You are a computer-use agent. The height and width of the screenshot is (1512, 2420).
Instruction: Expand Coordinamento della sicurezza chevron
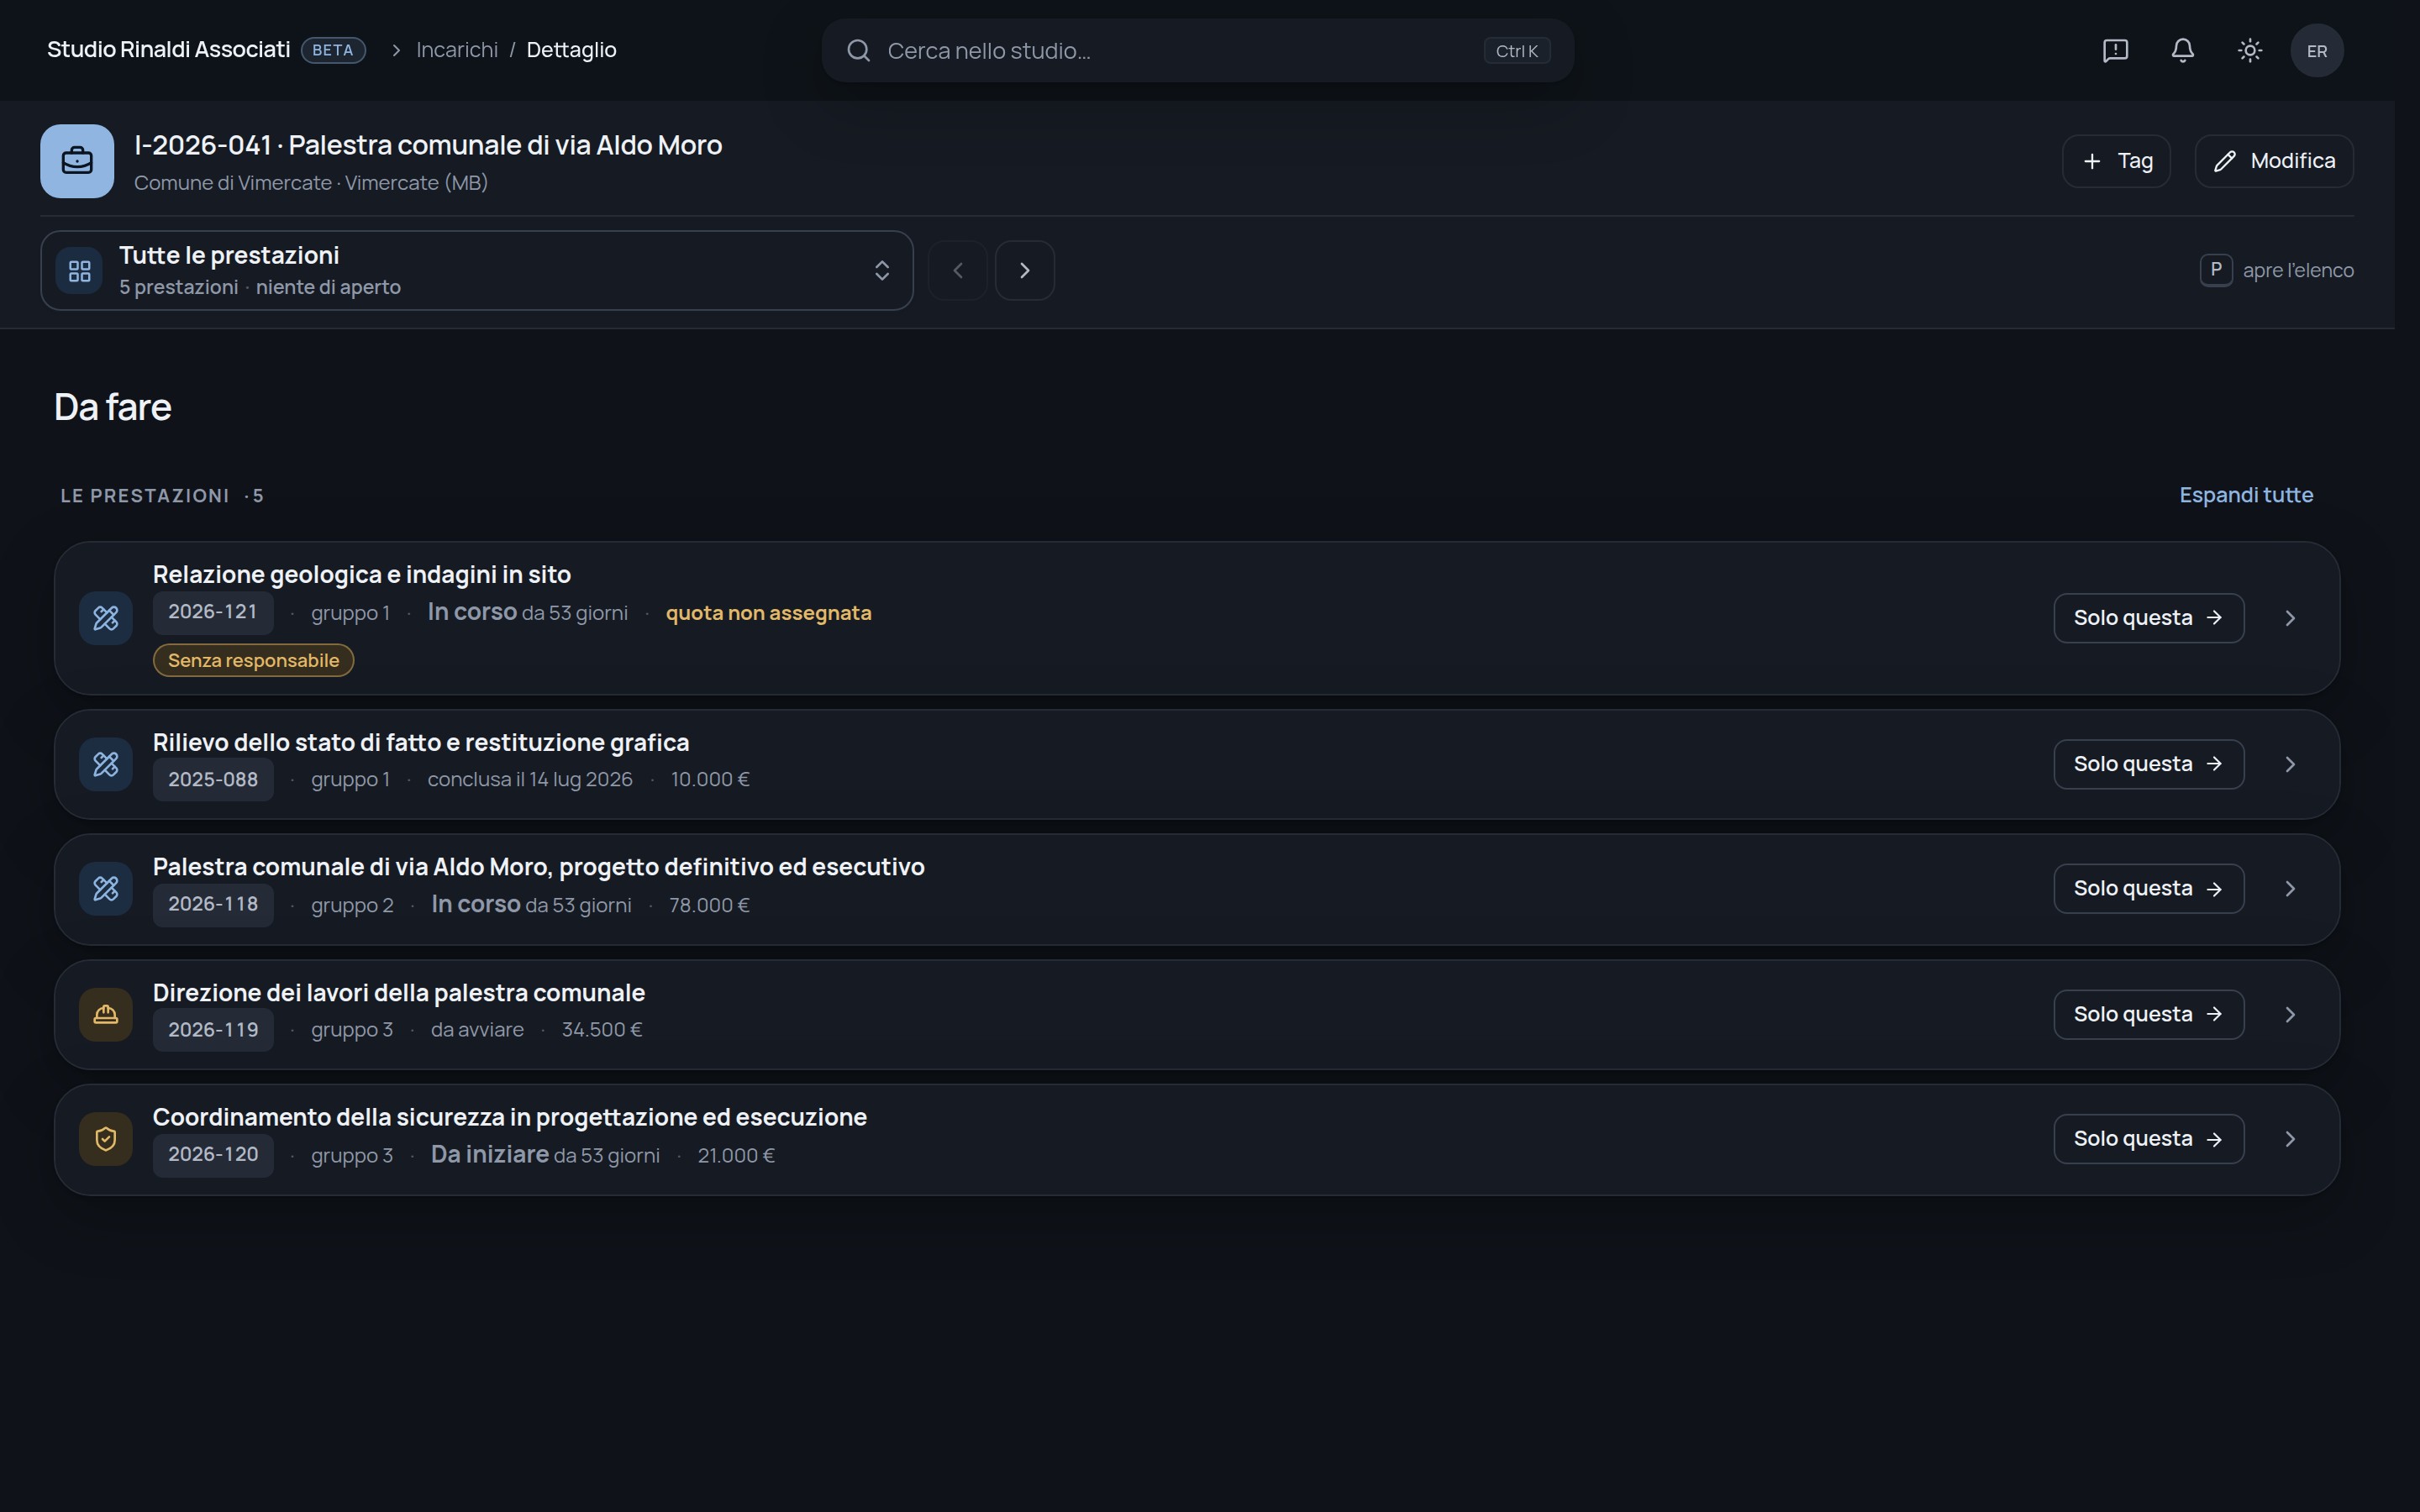click(2289, 1138)
